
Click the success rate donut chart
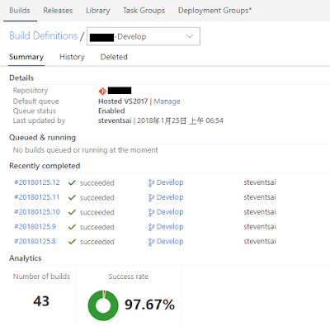(x=103, y=305)
